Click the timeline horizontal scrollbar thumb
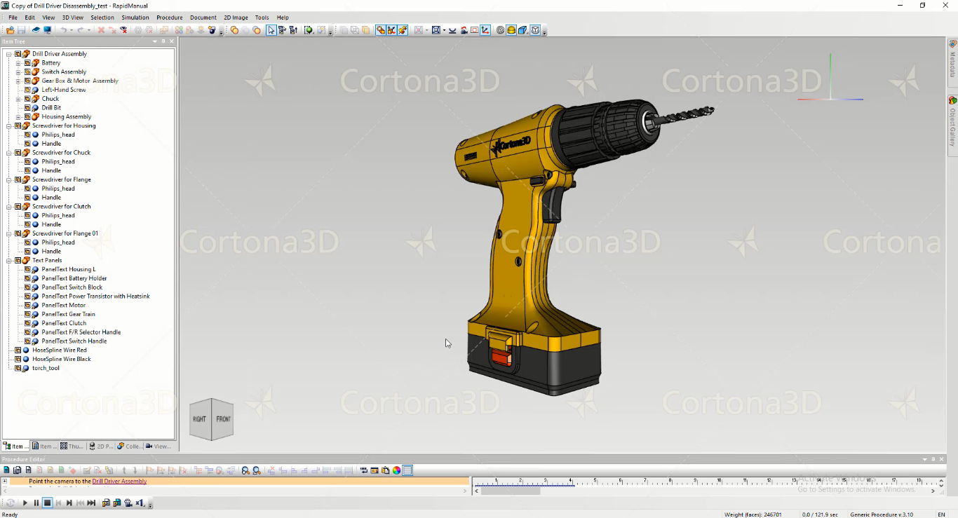The width and height of the screenshot is (958, 518). [x=510, y=491]
